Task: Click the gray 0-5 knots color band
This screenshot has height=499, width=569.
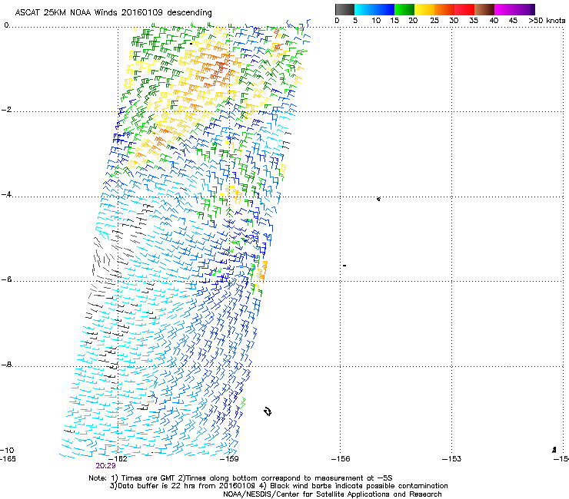Action: [344, 9]
